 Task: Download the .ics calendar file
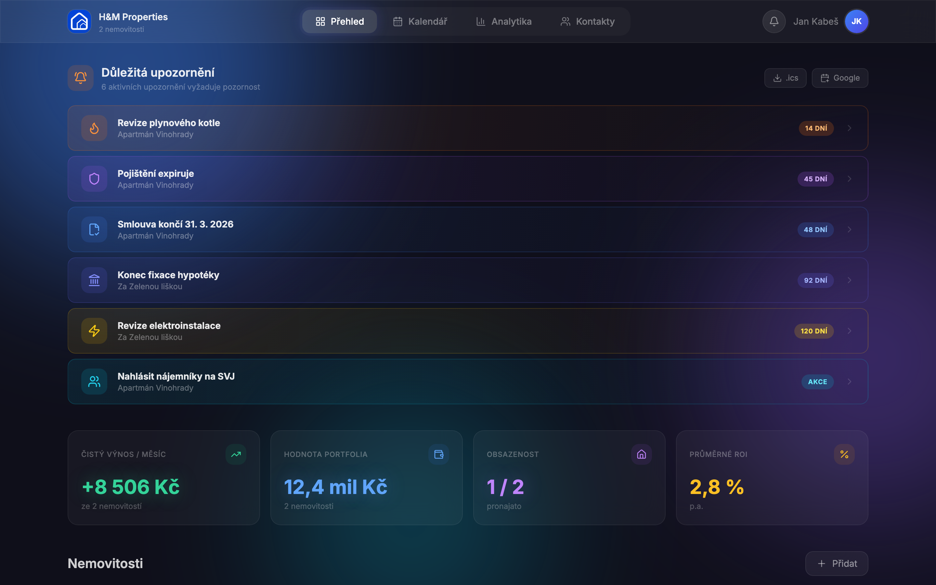pyautogui.click(x=785, y=78)
